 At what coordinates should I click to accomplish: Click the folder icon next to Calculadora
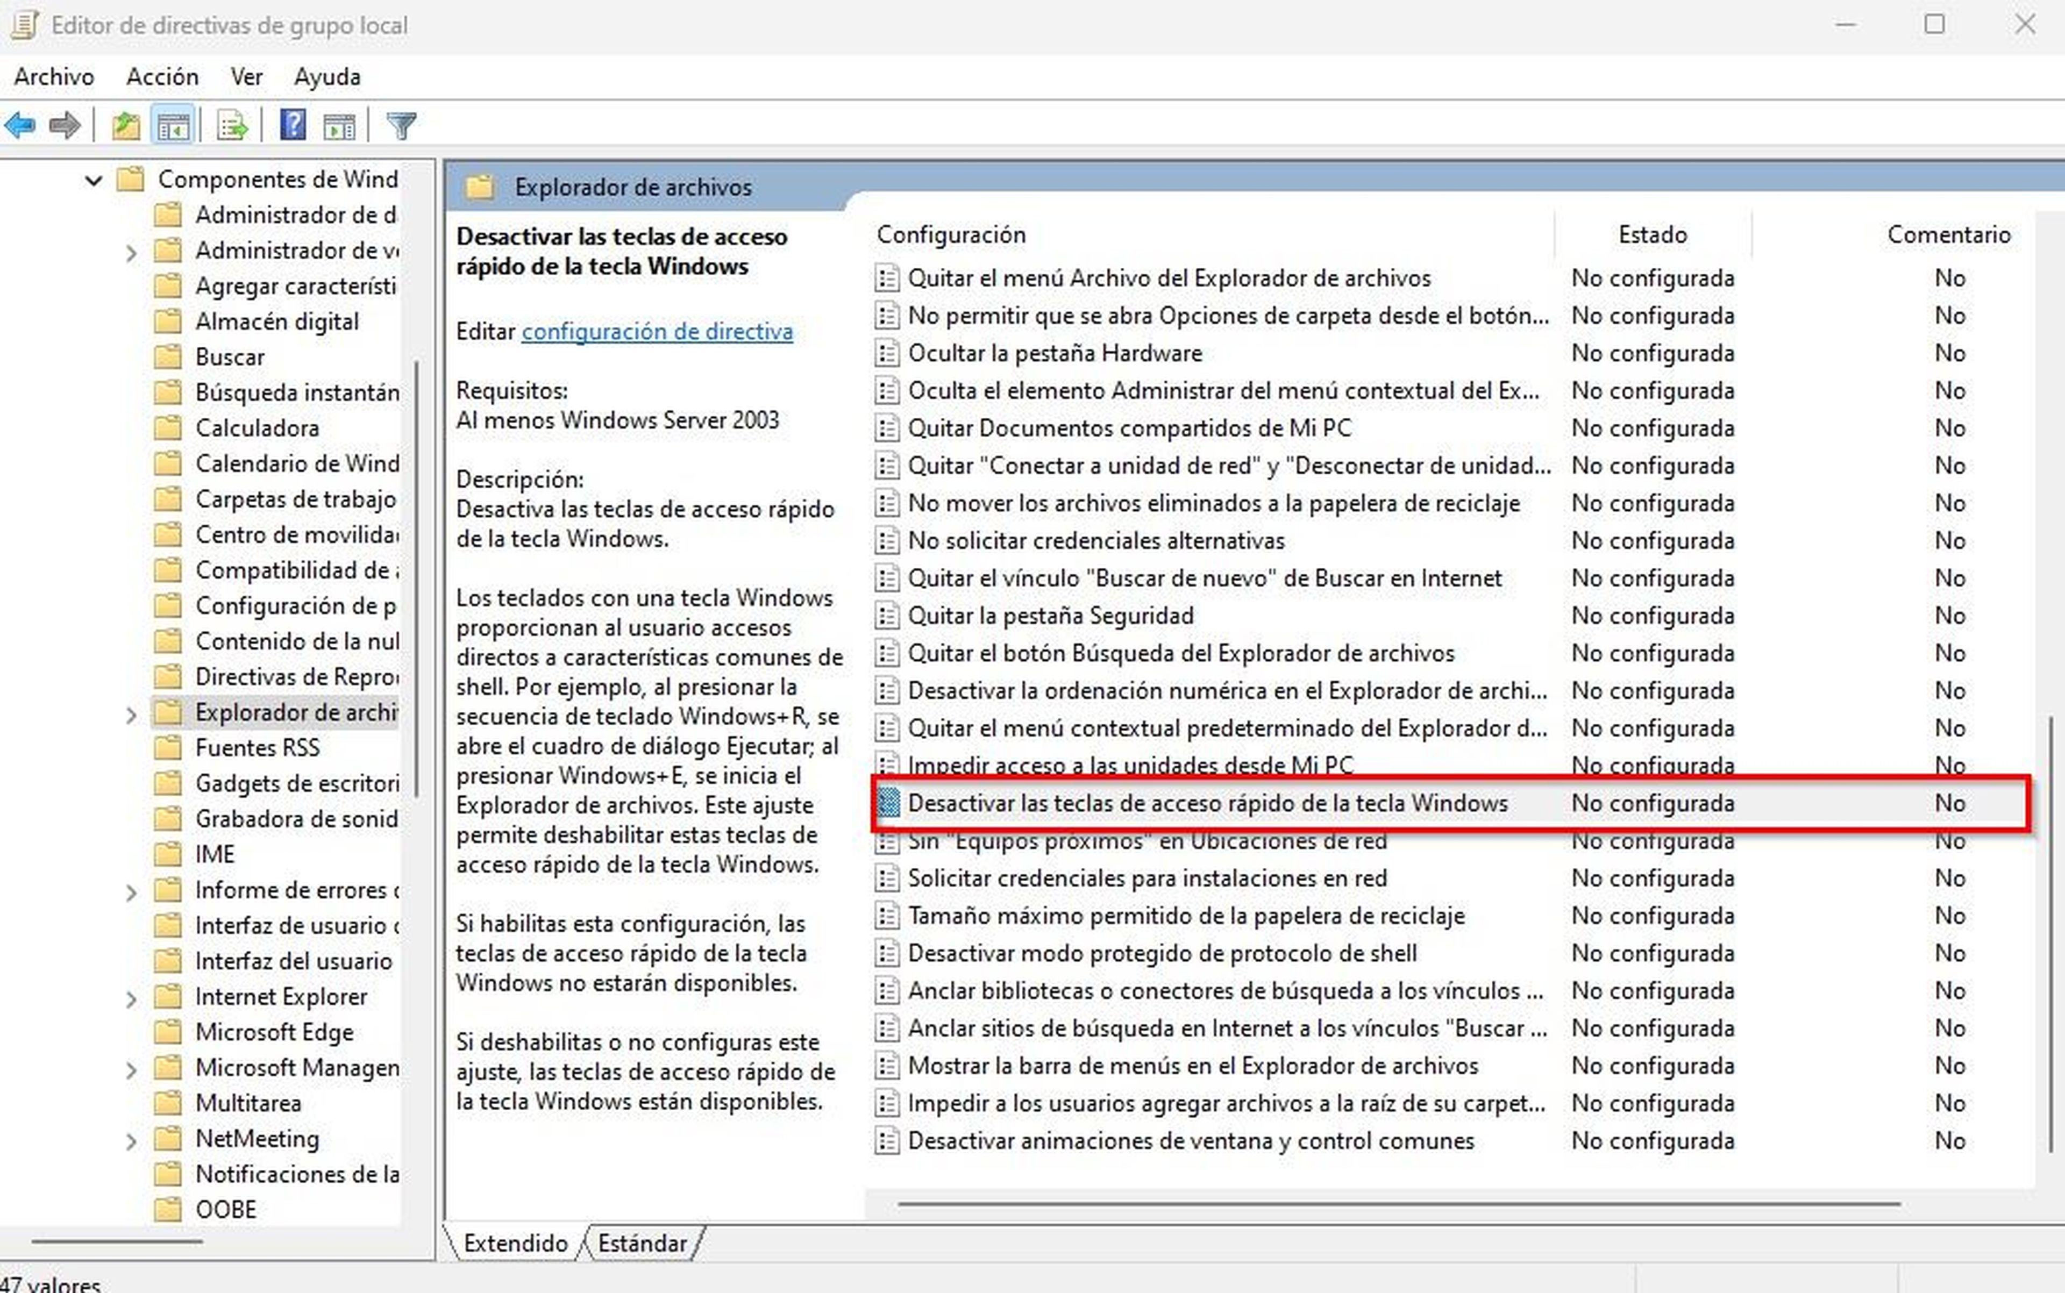click(168, 427)
